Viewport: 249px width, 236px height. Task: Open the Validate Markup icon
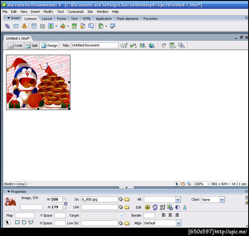[133, 46]
